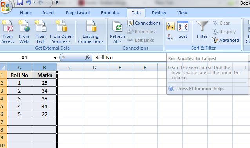Select column D header
250x148 pixels.
pyautogui.click(x=94, y=67)
